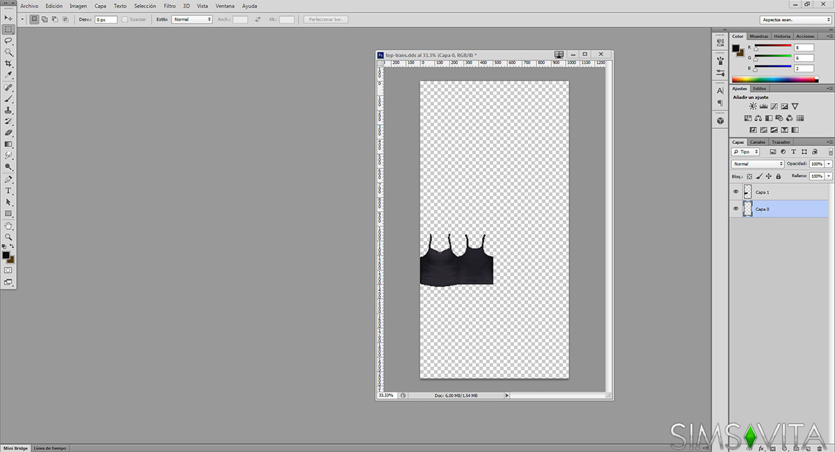Open the Archivo menu
Screen dimensions: 835x452
point(29,6)
